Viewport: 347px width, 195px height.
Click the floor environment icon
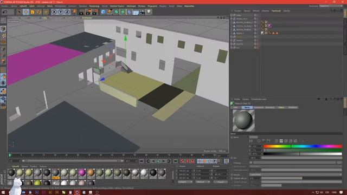pyautogui.click(x=136, y=12)
